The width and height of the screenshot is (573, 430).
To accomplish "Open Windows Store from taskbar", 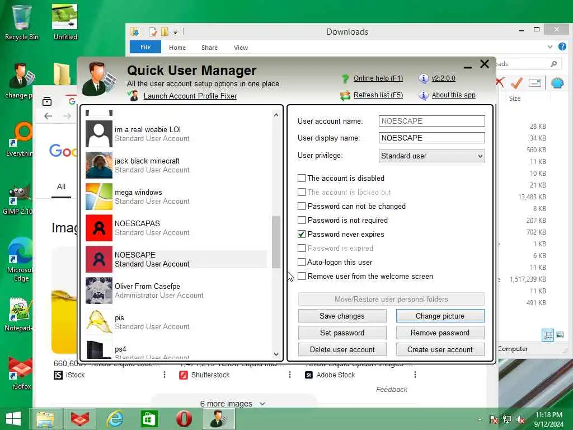I will coord(149,419).
